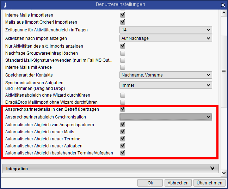Close the Benutzereinstellungen dialog
228x189 pixels.
[x=222, y=5]
